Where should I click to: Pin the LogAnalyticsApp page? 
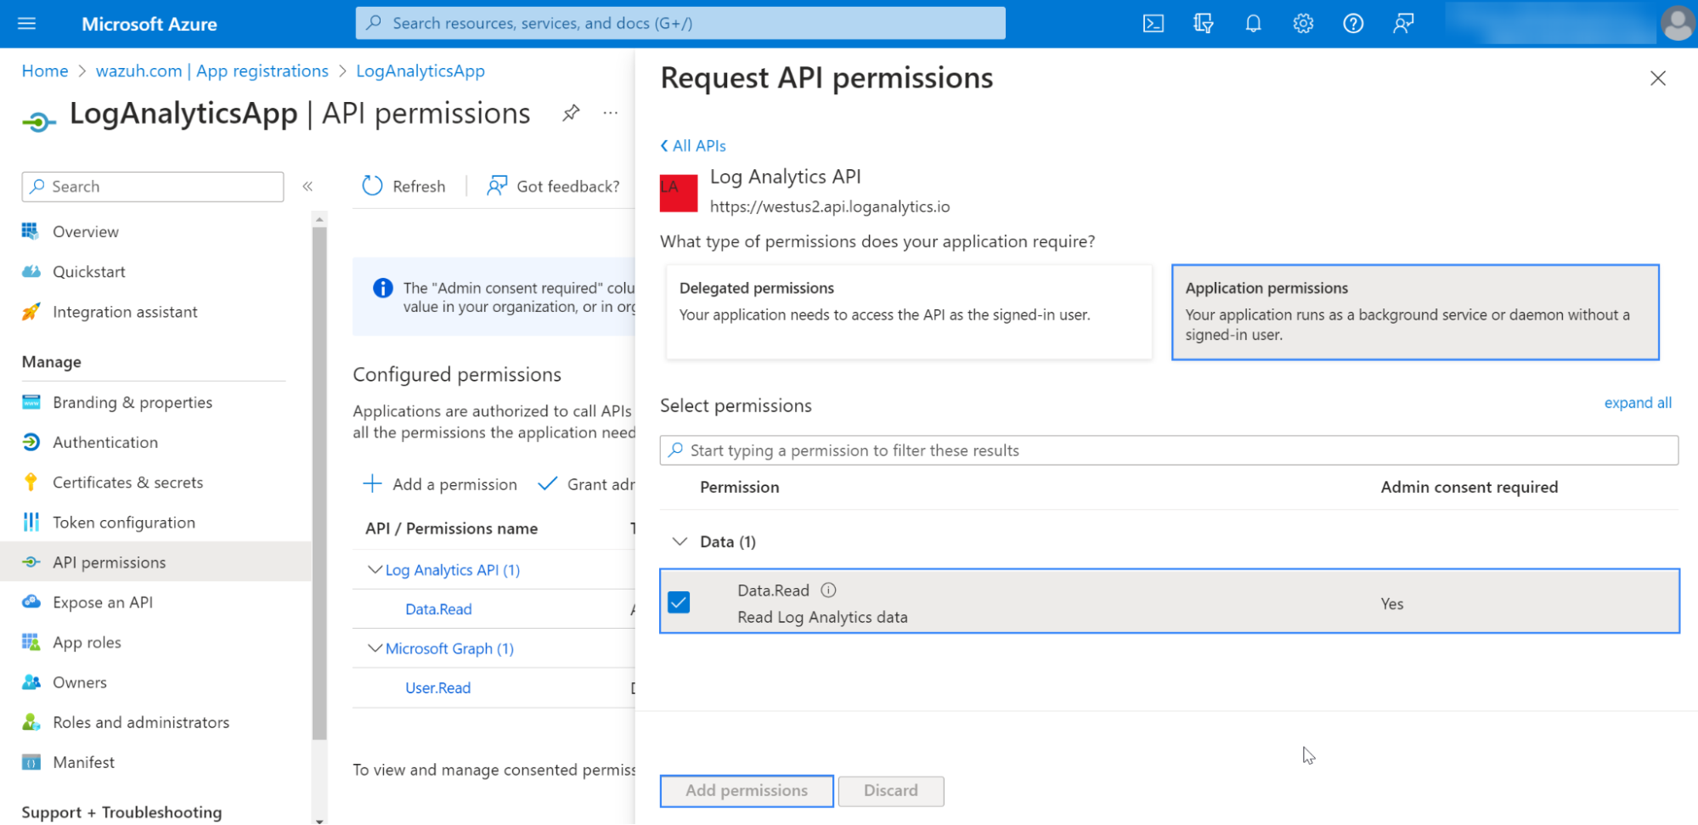pos(571,113)
